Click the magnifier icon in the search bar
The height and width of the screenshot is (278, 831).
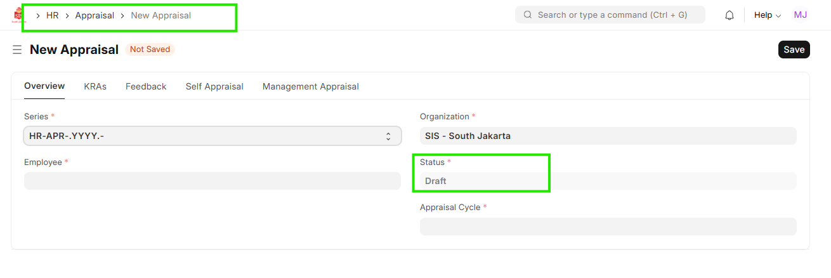point(527,15)
